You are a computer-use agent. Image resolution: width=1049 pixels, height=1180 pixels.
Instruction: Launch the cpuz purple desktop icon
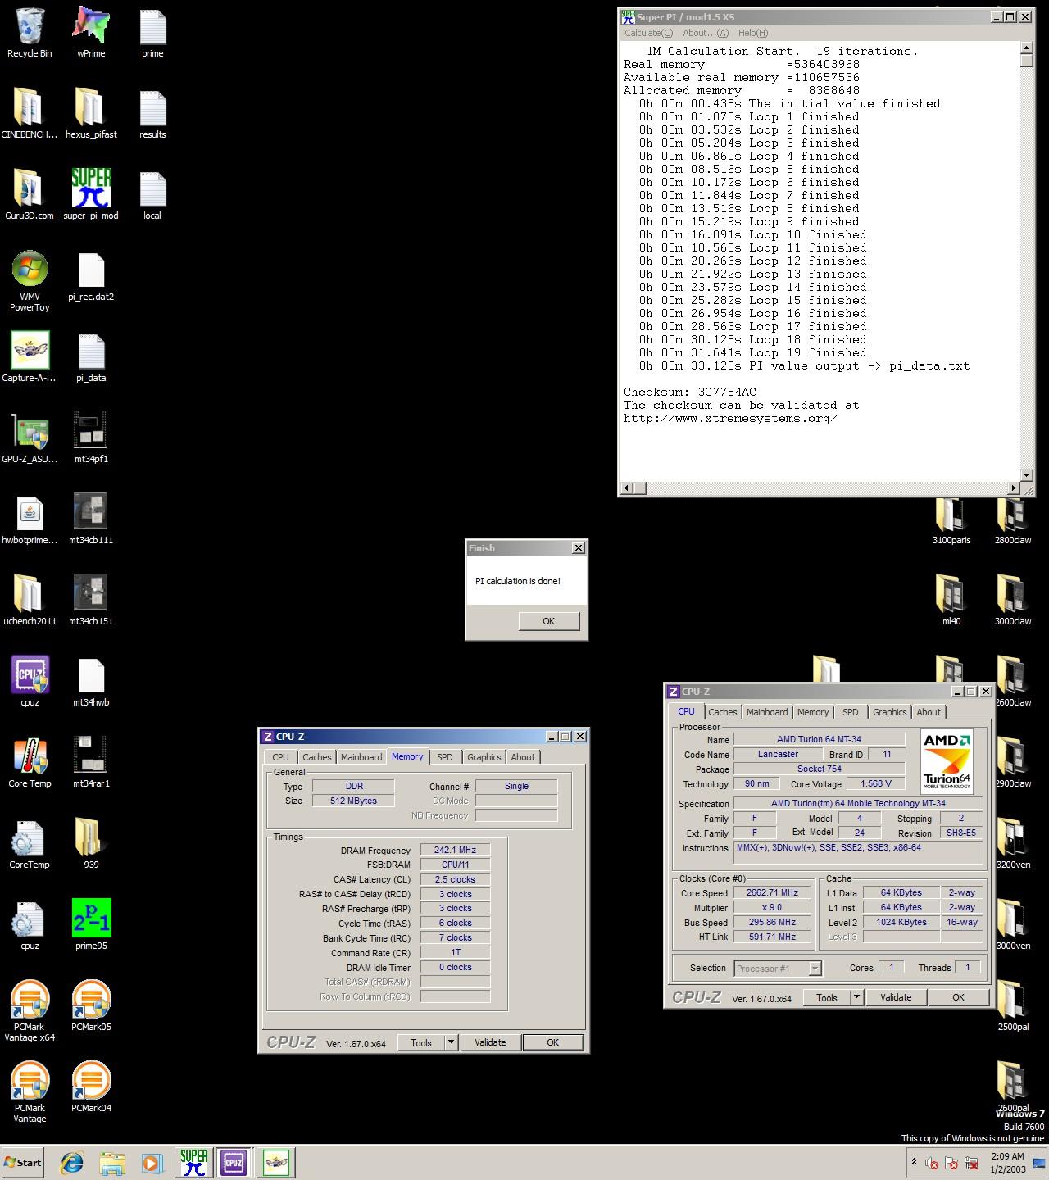point(30,681)
